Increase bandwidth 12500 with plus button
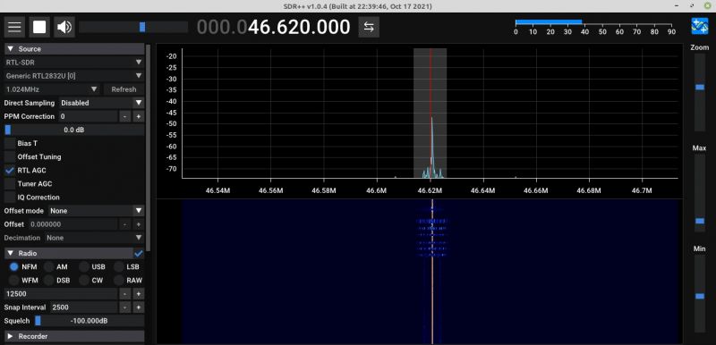 point(139,294)
